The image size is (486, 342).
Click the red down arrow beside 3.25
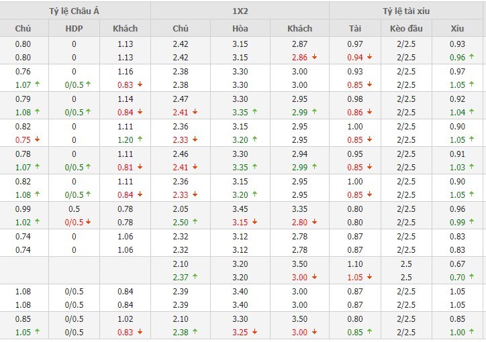coord(254,332)
